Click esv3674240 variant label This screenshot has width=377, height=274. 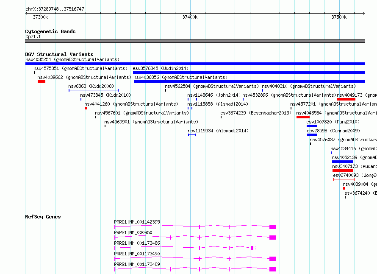coord(360,193)
